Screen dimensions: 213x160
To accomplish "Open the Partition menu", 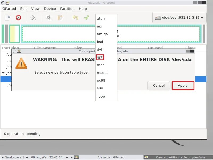I will (x=67, y=9).
